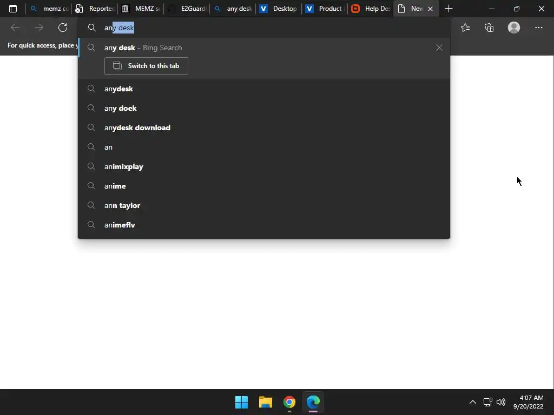Select the 'animixplay' suggestion
This screenshot has width=554, height=415.
[264, 166]
